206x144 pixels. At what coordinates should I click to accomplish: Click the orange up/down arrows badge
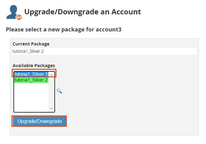pyautogui.click(x=19, y=17)
